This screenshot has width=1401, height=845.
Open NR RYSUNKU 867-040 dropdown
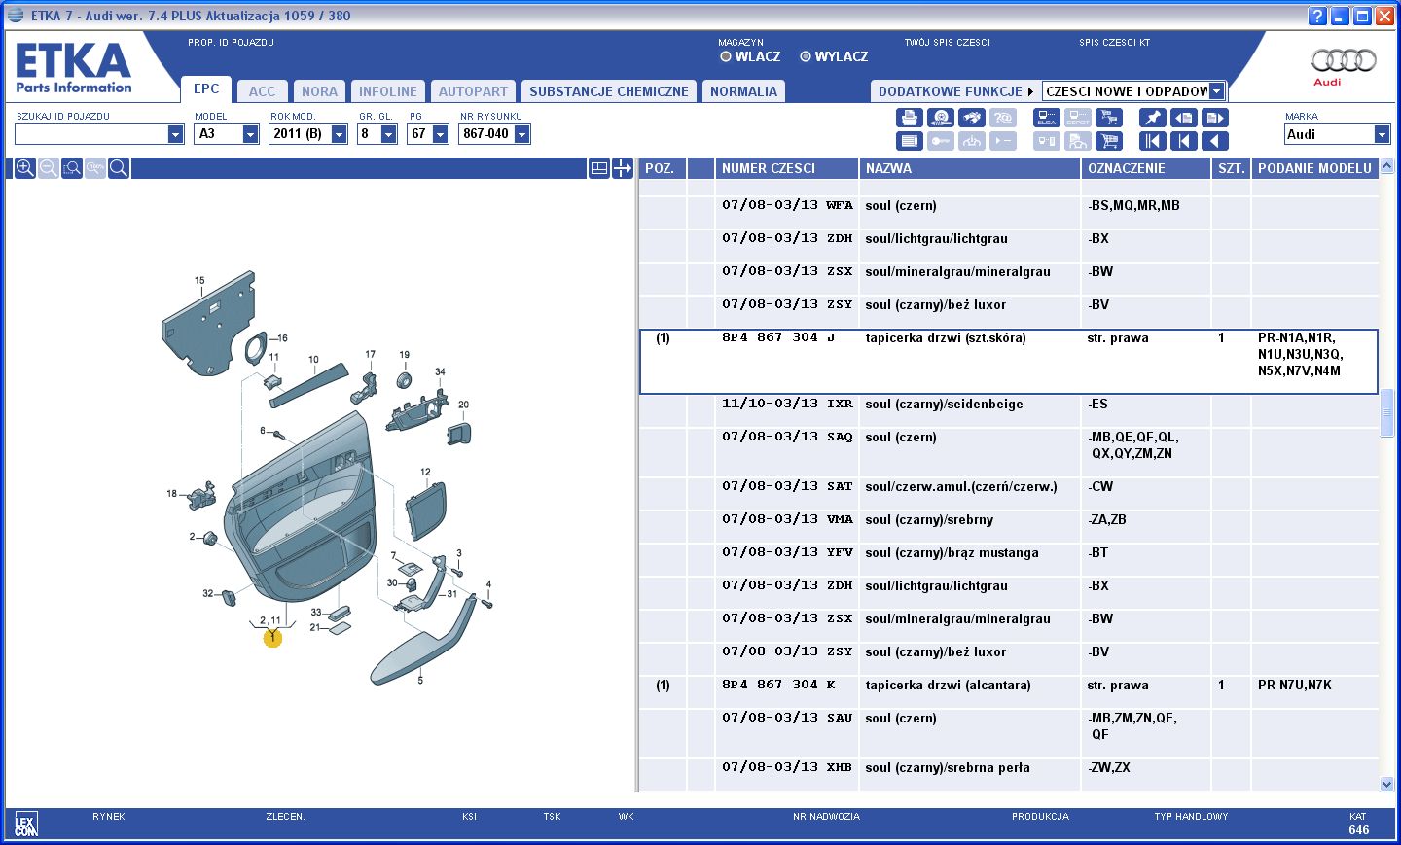[522, 134]
